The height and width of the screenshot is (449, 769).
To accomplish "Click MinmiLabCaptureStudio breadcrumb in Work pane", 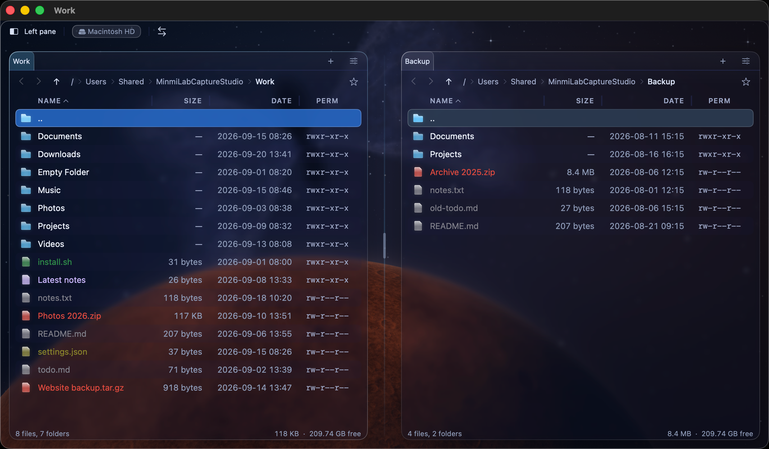I will pyautogui.click(x=199, y=81).
